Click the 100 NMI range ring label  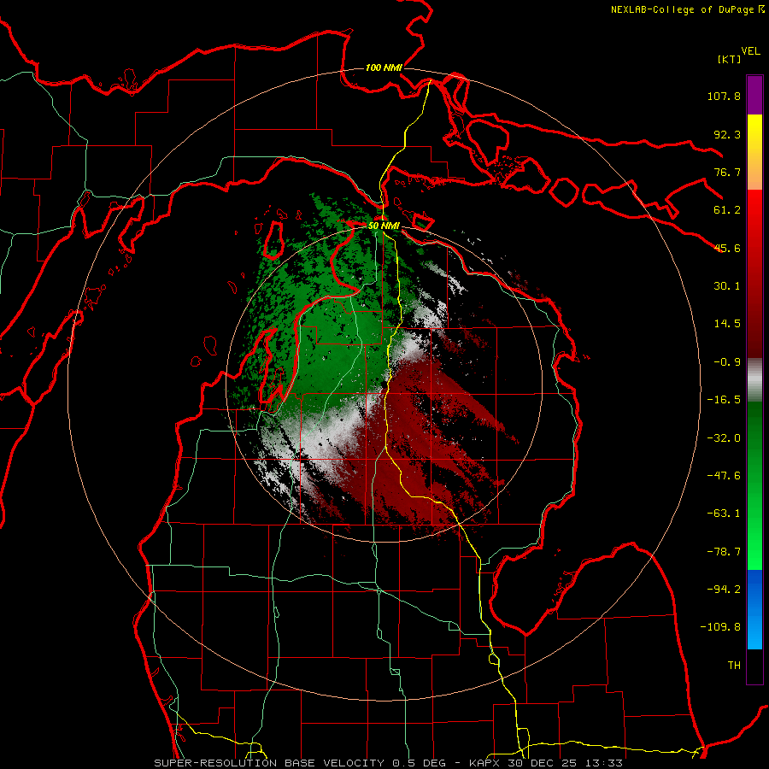click(384, 68)
